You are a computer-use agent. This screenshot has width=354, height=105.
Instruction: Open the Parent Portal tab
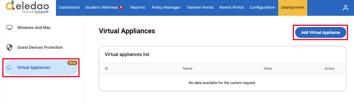click(231, 7)
